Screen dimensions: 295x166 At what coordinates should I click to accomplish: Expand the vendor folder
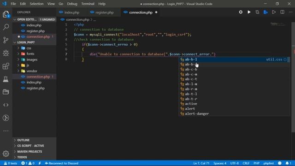18,71
